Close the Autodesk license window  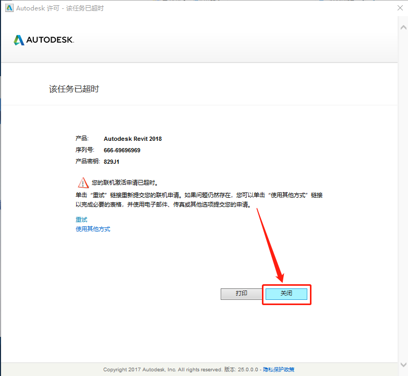pyautogui.click(x=400, y=8)
